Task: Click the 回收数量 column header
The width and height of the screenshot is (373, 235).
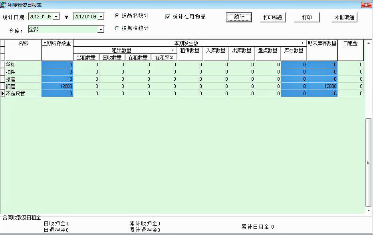Action: 112,58
